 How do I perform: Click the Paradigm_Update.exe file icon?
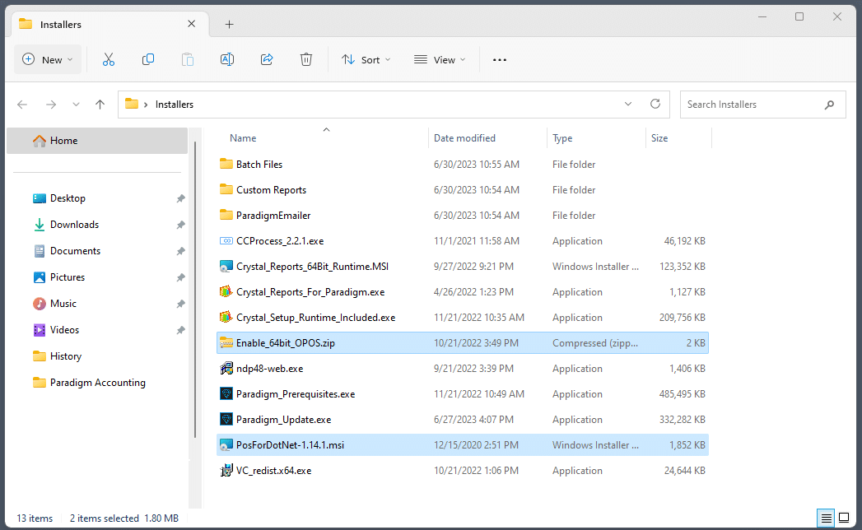226,420
